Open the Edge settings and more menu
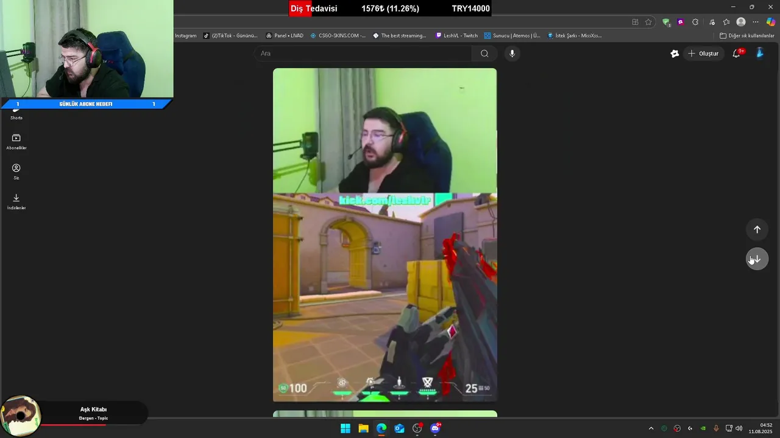Screen dimensions: 780x438 click(x=756, y=22)
